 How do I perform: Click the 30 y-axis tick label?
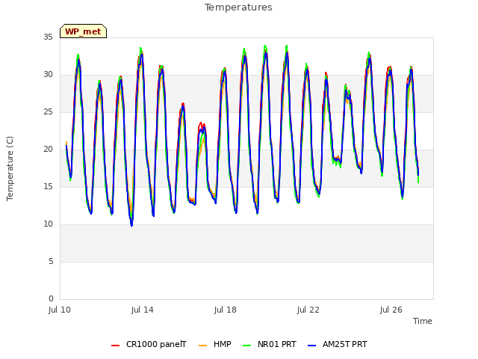tap(48, 75)
